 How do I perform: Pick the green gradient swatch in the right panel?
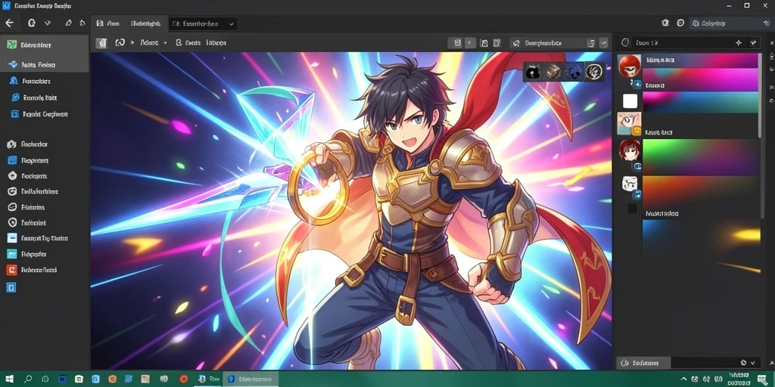700,157
